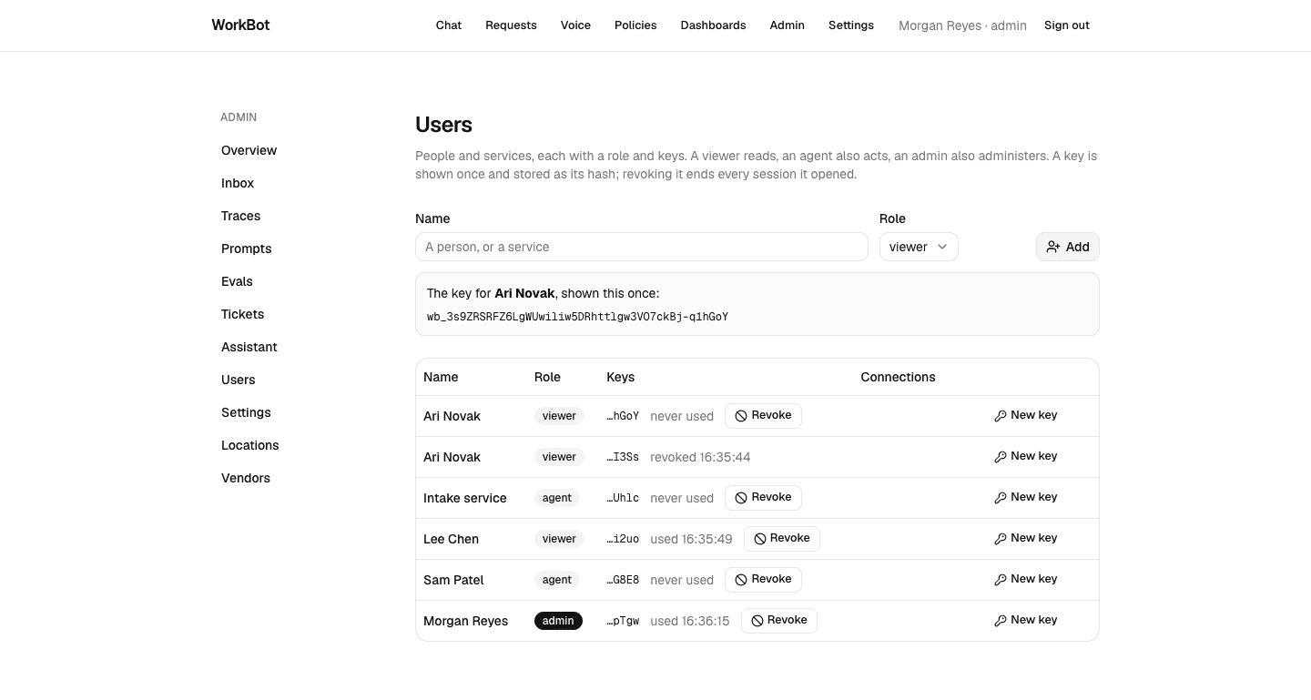Select Admin in the top navigation
This screenshot has width=1311, height=700.
788,25
